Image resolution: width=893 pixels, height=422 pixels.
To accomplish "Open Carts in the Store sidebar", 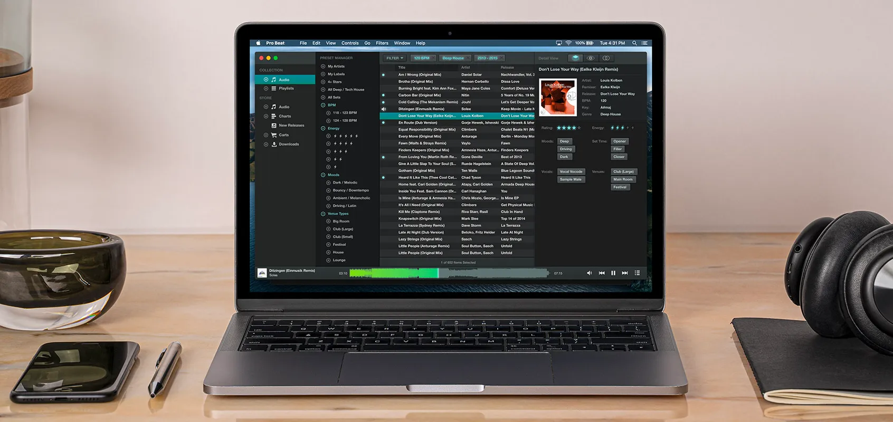I will click(x=283, y=135).
